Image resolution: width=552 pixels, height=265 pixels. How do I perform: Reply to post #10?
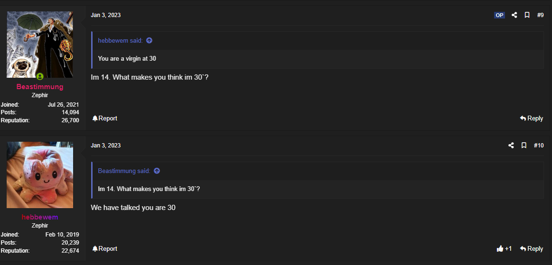click(x=532, y=249)
